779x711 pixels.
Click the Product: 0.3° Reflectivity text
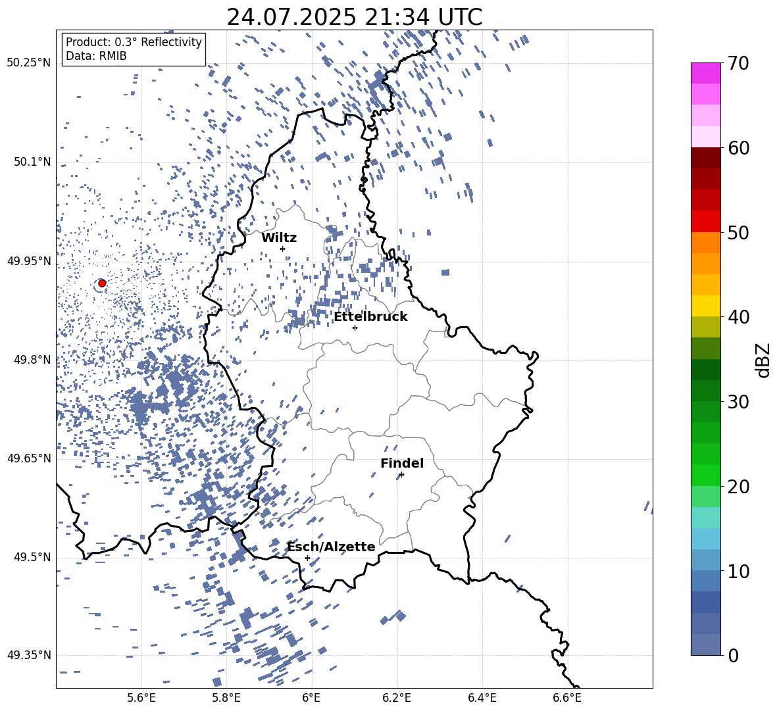pyautogui.click(x=134, y=41)
